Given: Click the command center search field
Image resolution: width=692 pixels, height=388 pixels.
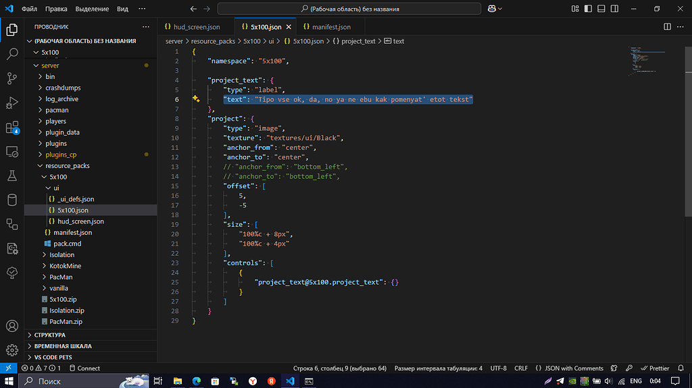Looking at the screenshot, I should [x=349, y=9].
